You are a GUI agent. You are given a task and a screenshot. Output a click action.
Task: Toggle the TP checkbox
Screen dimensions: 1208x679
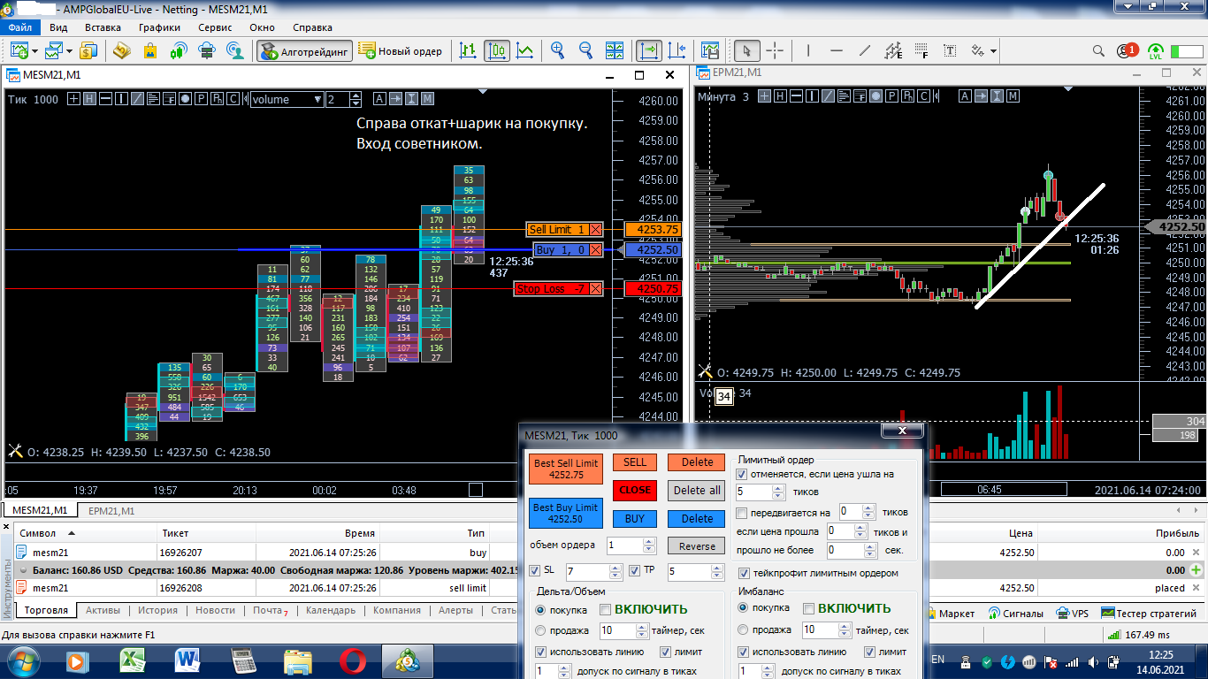[635, 570]
